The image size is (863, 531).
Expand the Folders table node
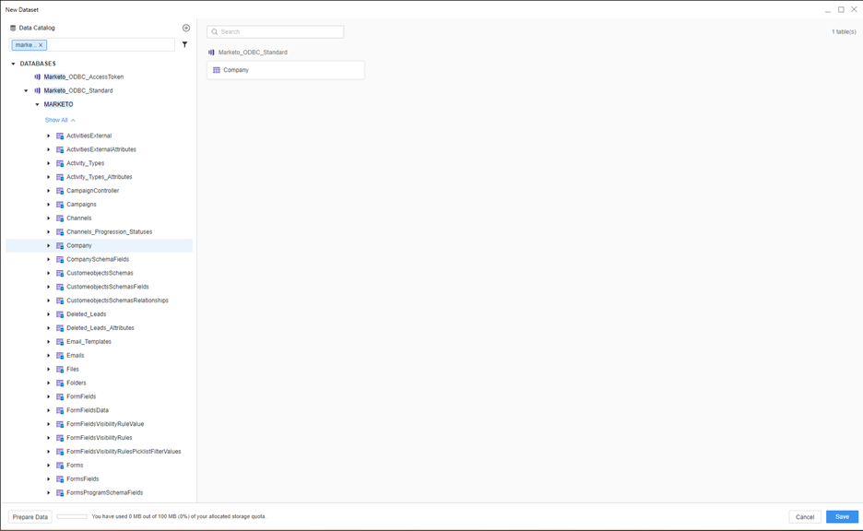pyautogui.click(x=49, y=383)
